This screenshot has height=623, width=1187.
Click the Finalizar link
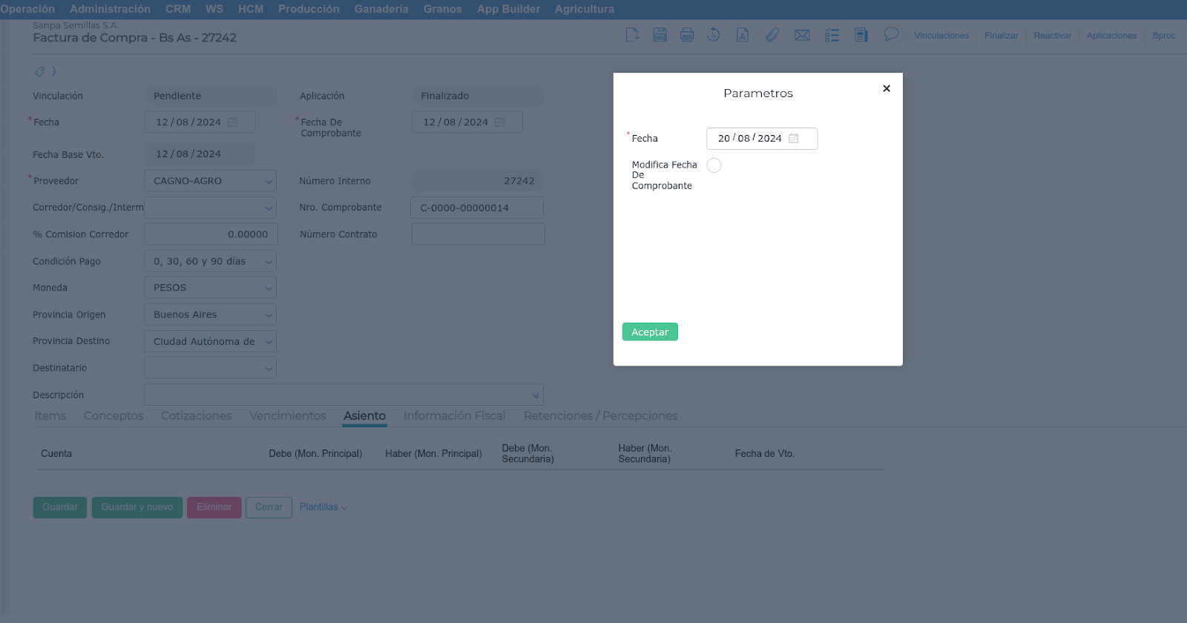pos(1001,36)
